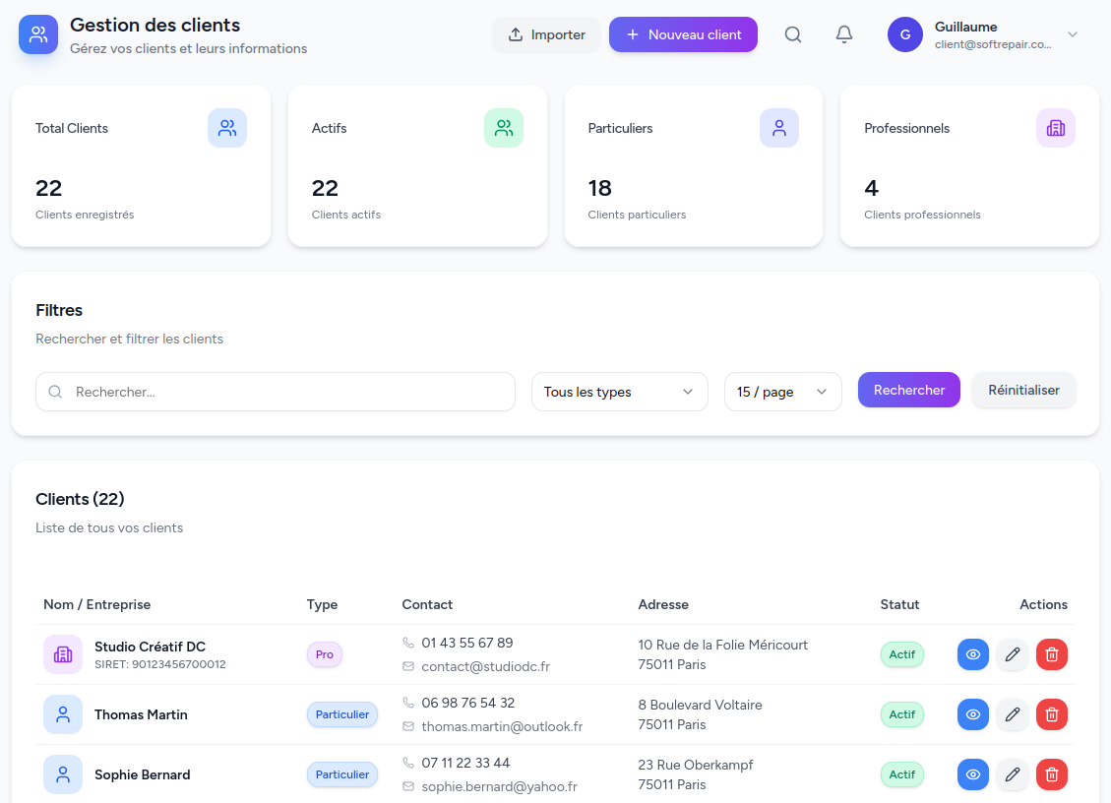Click the Professionnels building icon

(1055, 128)
